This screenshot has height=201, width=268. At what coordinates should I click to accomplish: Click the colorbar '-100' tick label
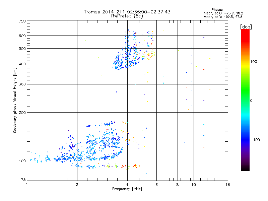pyautogui.click(x=255, y=140)
